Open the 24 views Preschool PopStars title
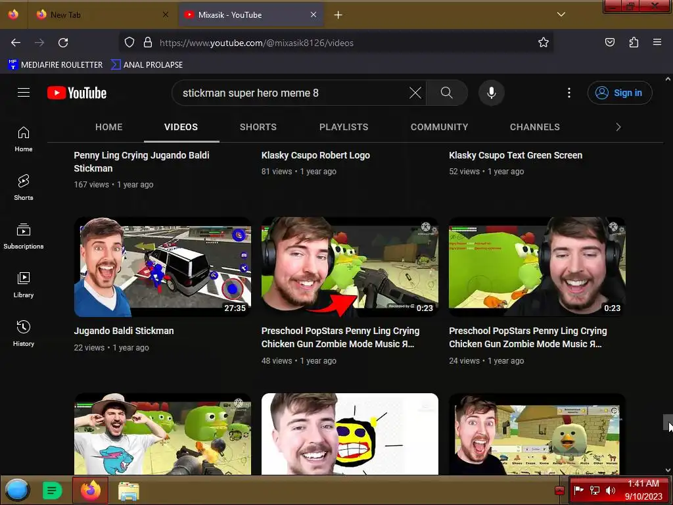The image size is (673, 505). coord(528,337)
